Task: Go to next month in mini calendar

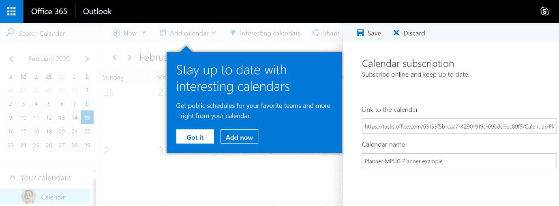Action: coord(87,59)
